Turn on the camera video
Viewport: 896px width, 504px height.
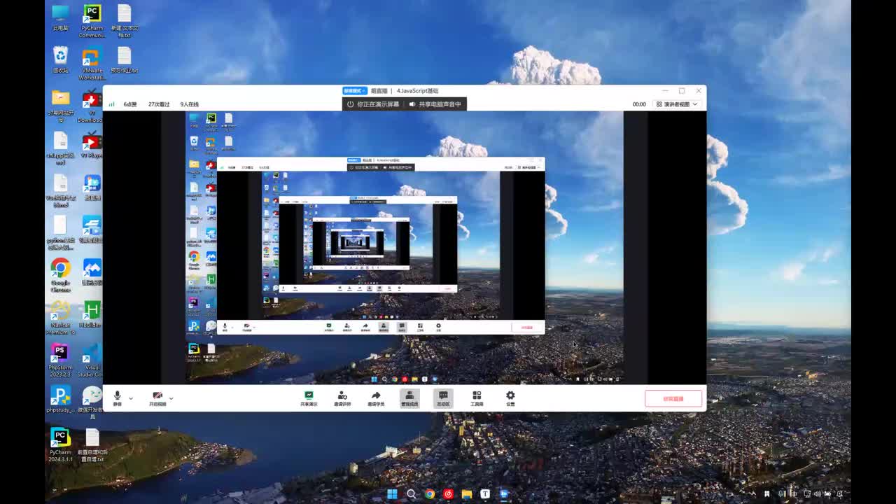[157, 398]
